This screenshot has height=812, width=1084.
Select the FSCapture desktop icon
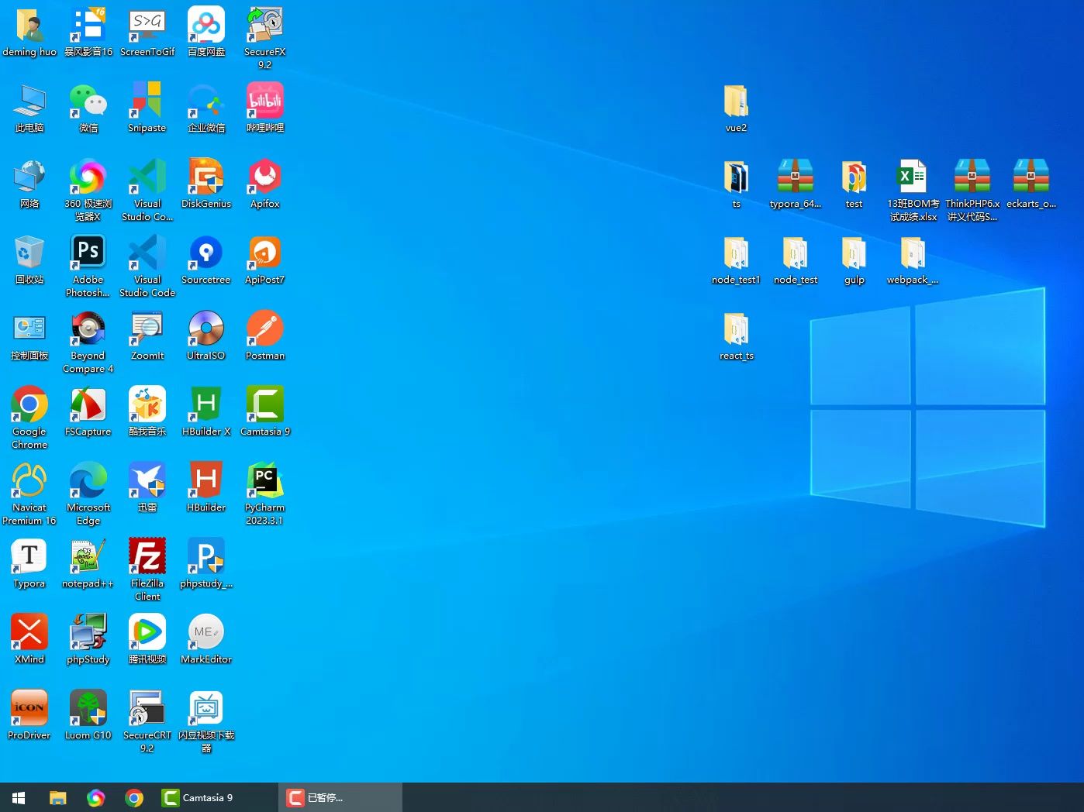pos(88,412)
